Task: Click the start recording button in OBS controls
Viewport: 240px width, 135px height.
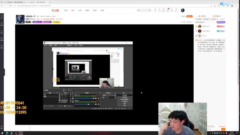Action: tap(124, 97)
